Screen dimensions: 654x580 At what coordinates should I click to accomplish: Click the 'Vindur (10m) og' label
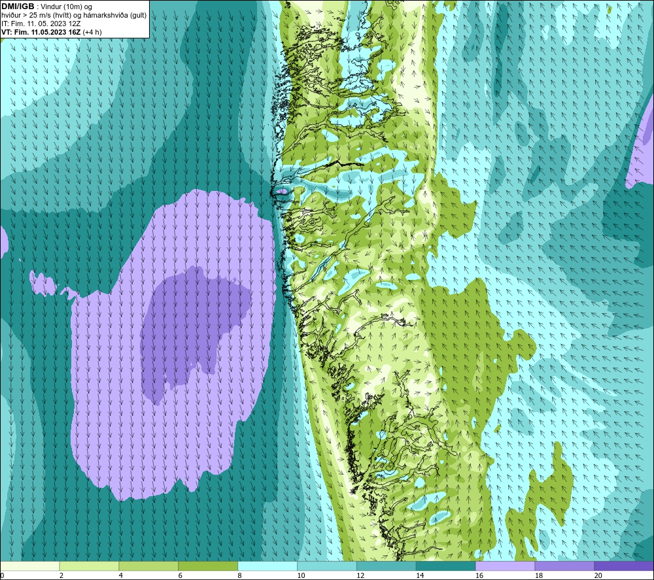[x=67, y=7]
